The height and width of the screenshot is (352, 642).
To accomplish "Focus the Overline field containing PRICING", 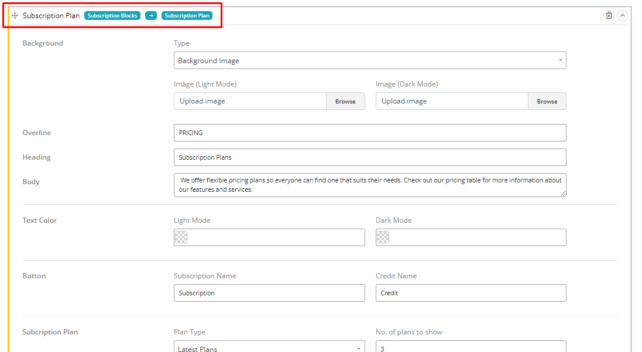I will tap(369, 133).
